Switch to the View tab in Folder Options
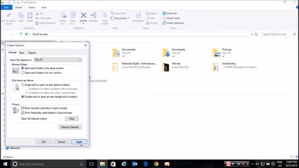The height and width of the screenshot is (168, 299). pos(21,53)
